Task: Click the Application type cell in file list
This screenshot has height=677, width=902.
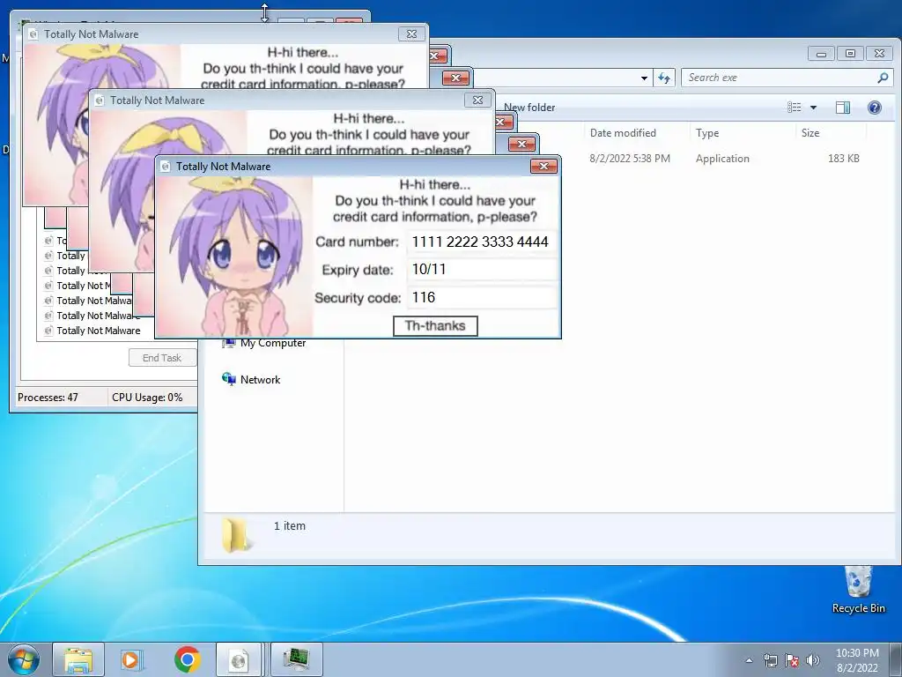Action: (x=722, y=159)
